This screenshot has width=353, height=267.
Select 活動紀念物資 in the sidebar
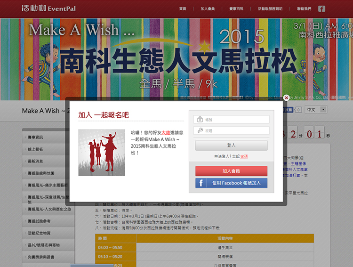(x=48, y=233)
